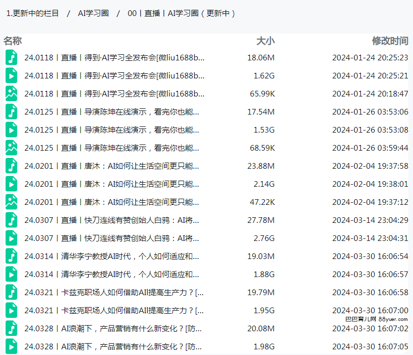Select the timestamp 2024-03-30 16:06:58
Screen dimensions: 413x355
tap(370, 293)
